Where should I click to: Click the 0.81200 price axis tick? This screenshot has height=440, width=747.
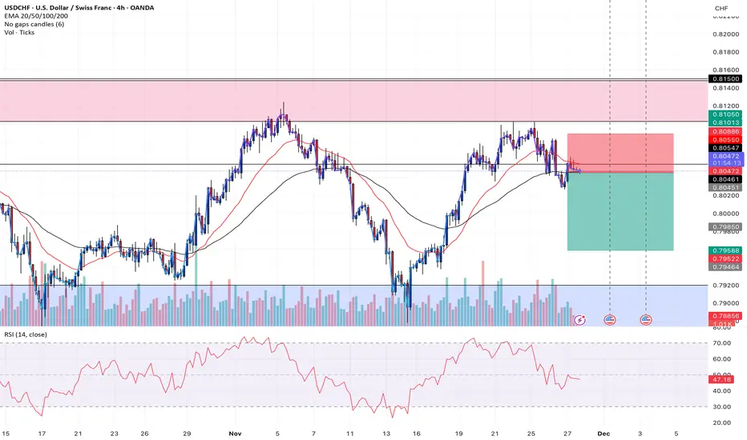[726, 106]
